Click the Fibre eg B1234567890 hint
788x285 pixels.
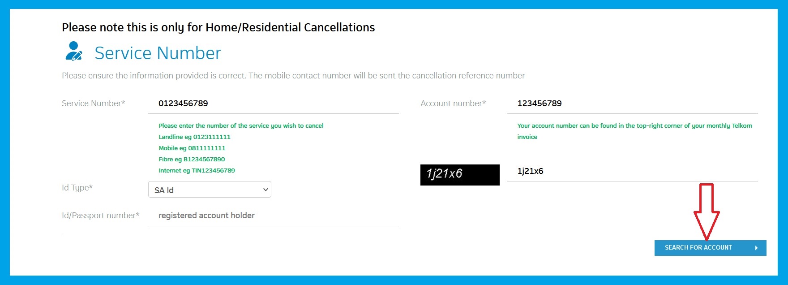(192, 160)
